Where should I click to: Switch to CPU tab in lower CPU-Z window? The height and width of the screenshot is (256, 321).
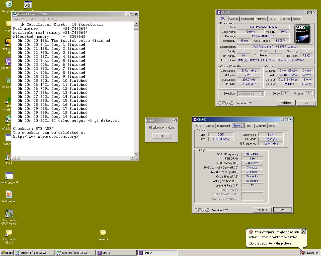tap(199, 126)
